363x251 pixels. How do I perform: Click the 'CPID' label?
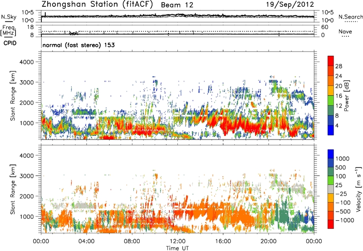[x=10, y=43]
